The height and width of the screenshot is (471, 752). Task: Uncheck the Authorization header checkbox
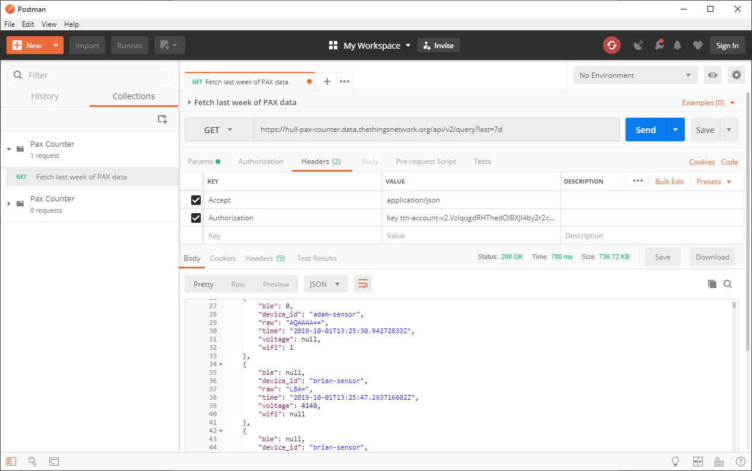click(x=196, y=218)
